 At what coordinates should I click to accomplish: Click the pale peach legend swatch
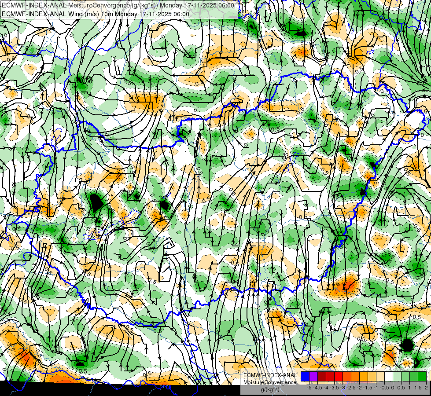pos(380,376)
